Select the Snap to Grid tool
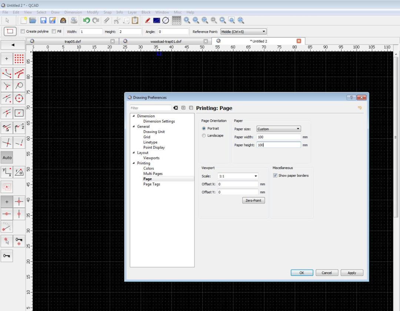This screenshot has width=400, height=311. coord(19,58)
